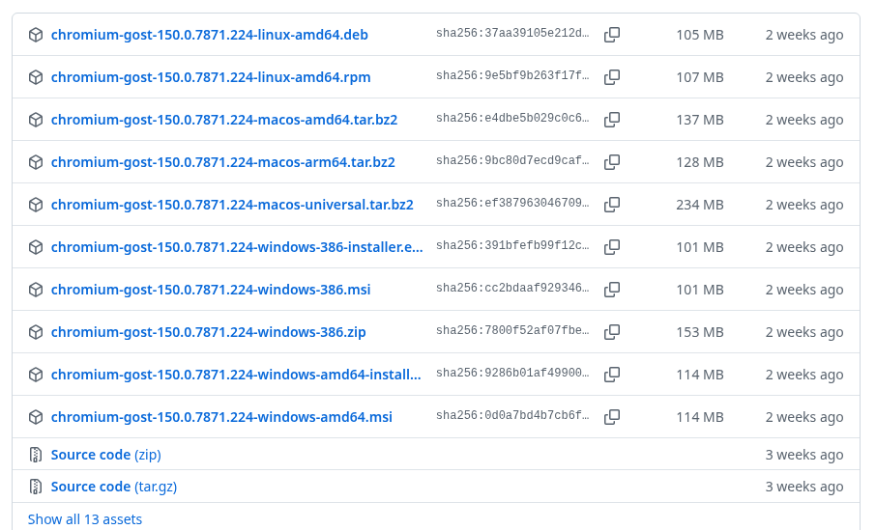Copy SHA256 of windows-386.zip
Image resolution: width=876 pixels, height=530 pixels.
coord(612,331)
